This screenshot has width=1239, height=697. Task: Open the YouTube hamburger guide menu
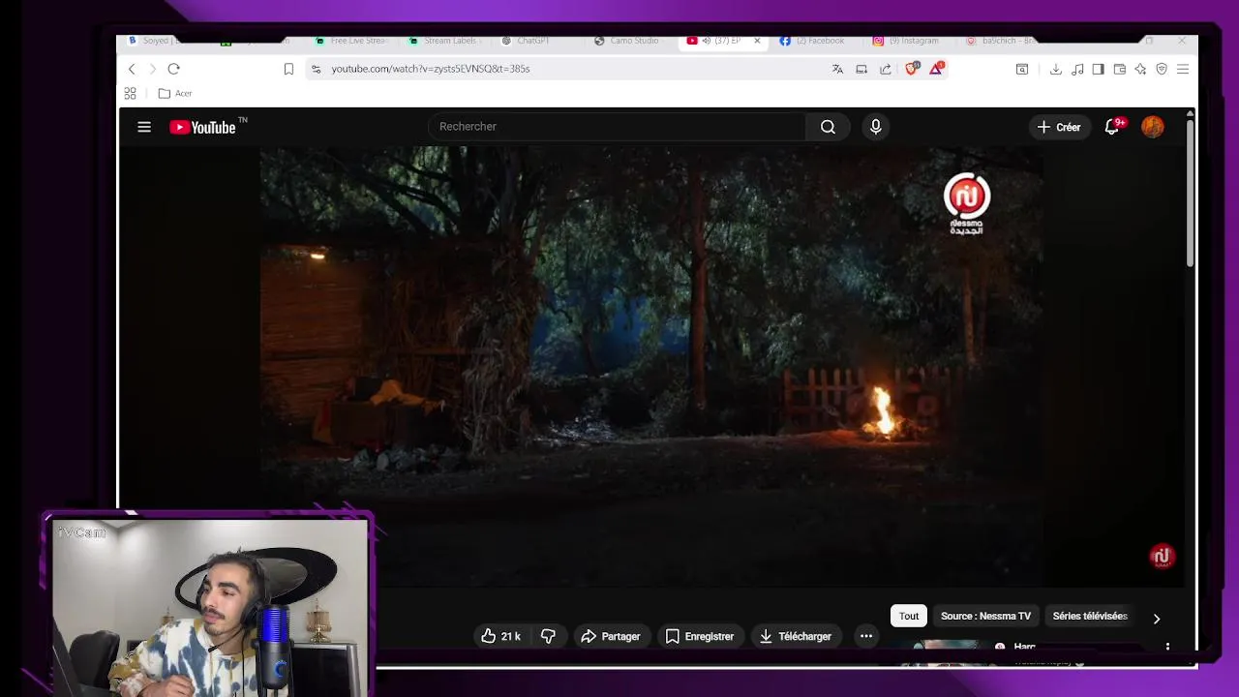click(x=144, y=127)
